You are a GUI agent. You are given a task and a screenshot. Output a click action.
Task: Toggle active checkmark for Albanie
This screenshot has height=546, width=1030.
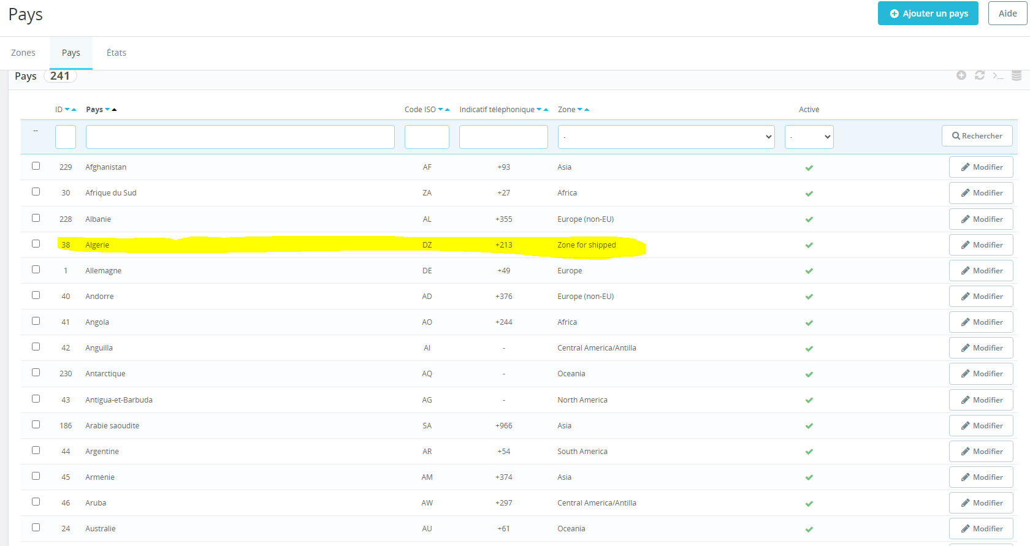pyautogui.click(x=809, y=219)
